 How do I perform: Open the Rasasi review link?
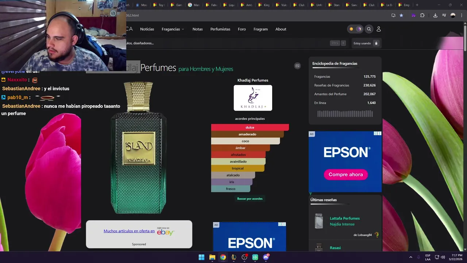335,248
